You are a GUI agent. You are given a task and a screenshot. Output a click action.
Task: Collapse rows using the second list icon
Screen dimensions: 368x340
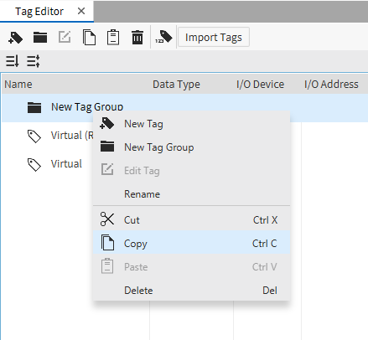coord(34,61)
